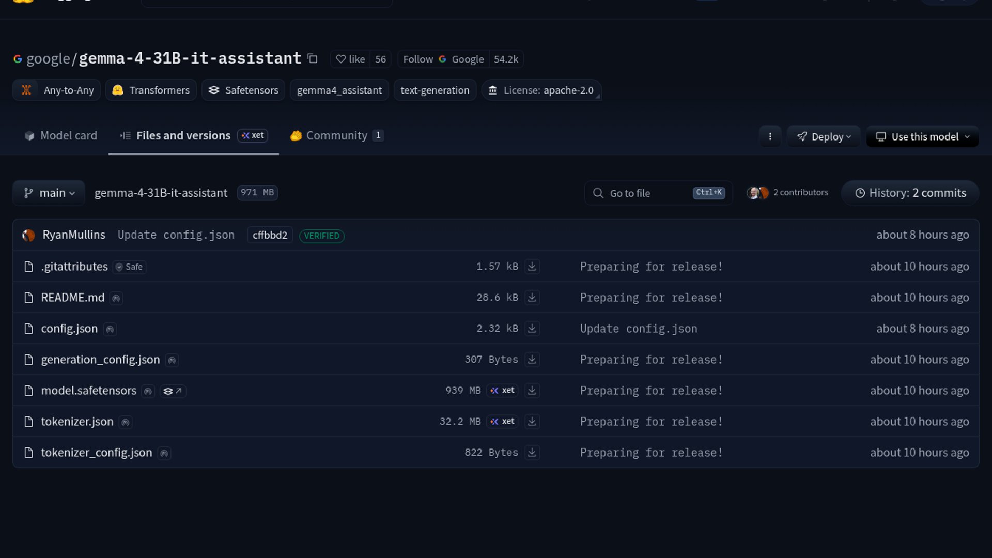Expand the Deploy dropdown

click(x=824, y=136)
